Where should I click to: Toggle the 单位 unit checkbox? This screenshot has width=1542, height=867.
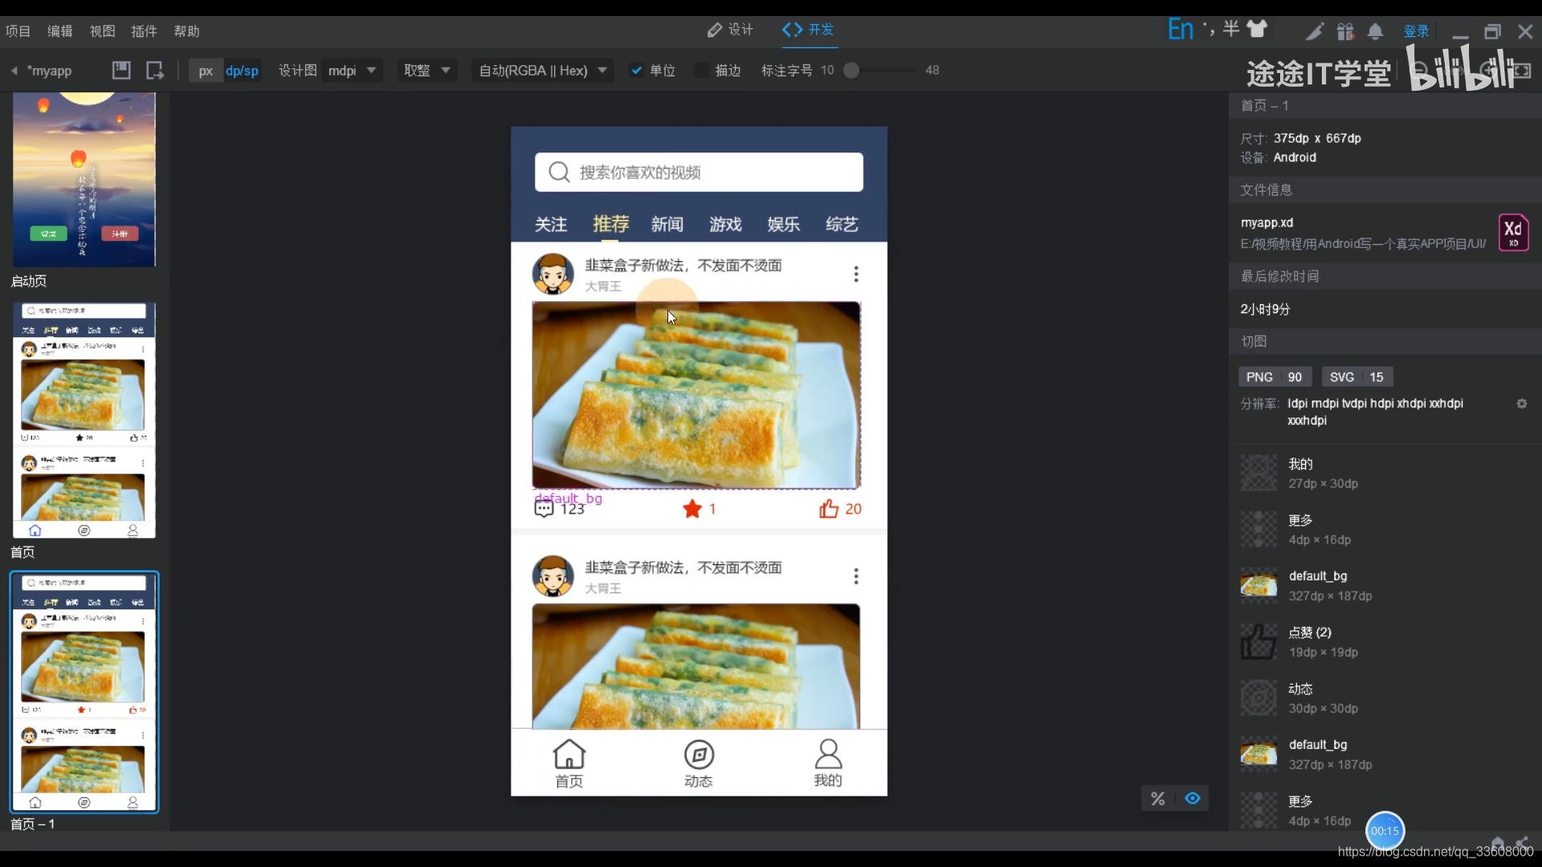point(637,71)
